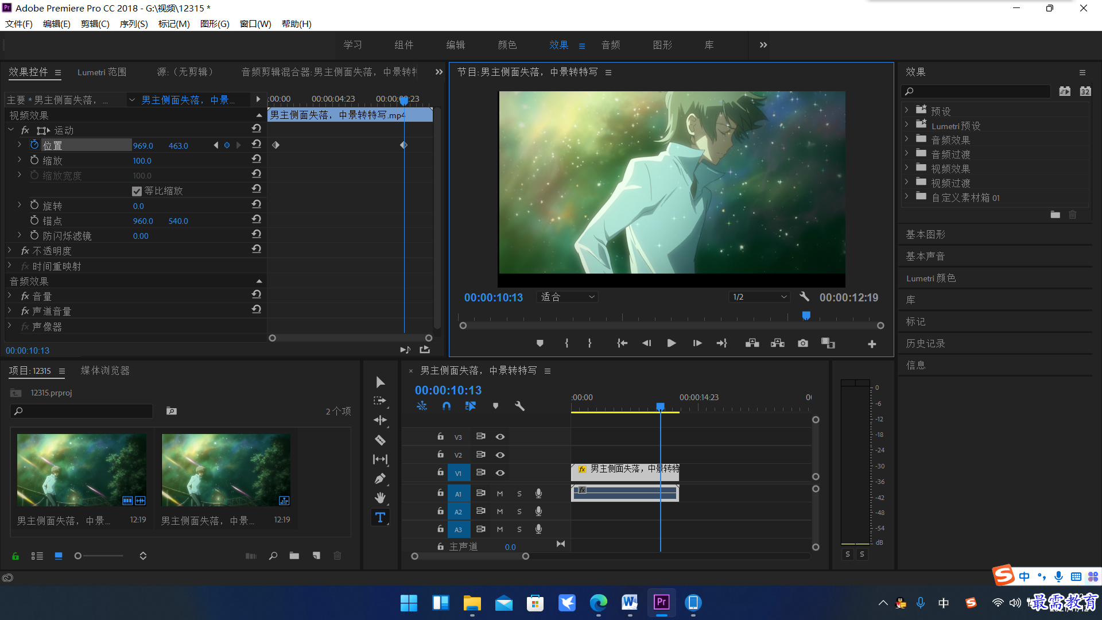
Task: Click the Lift button
Action: point(752,343)
